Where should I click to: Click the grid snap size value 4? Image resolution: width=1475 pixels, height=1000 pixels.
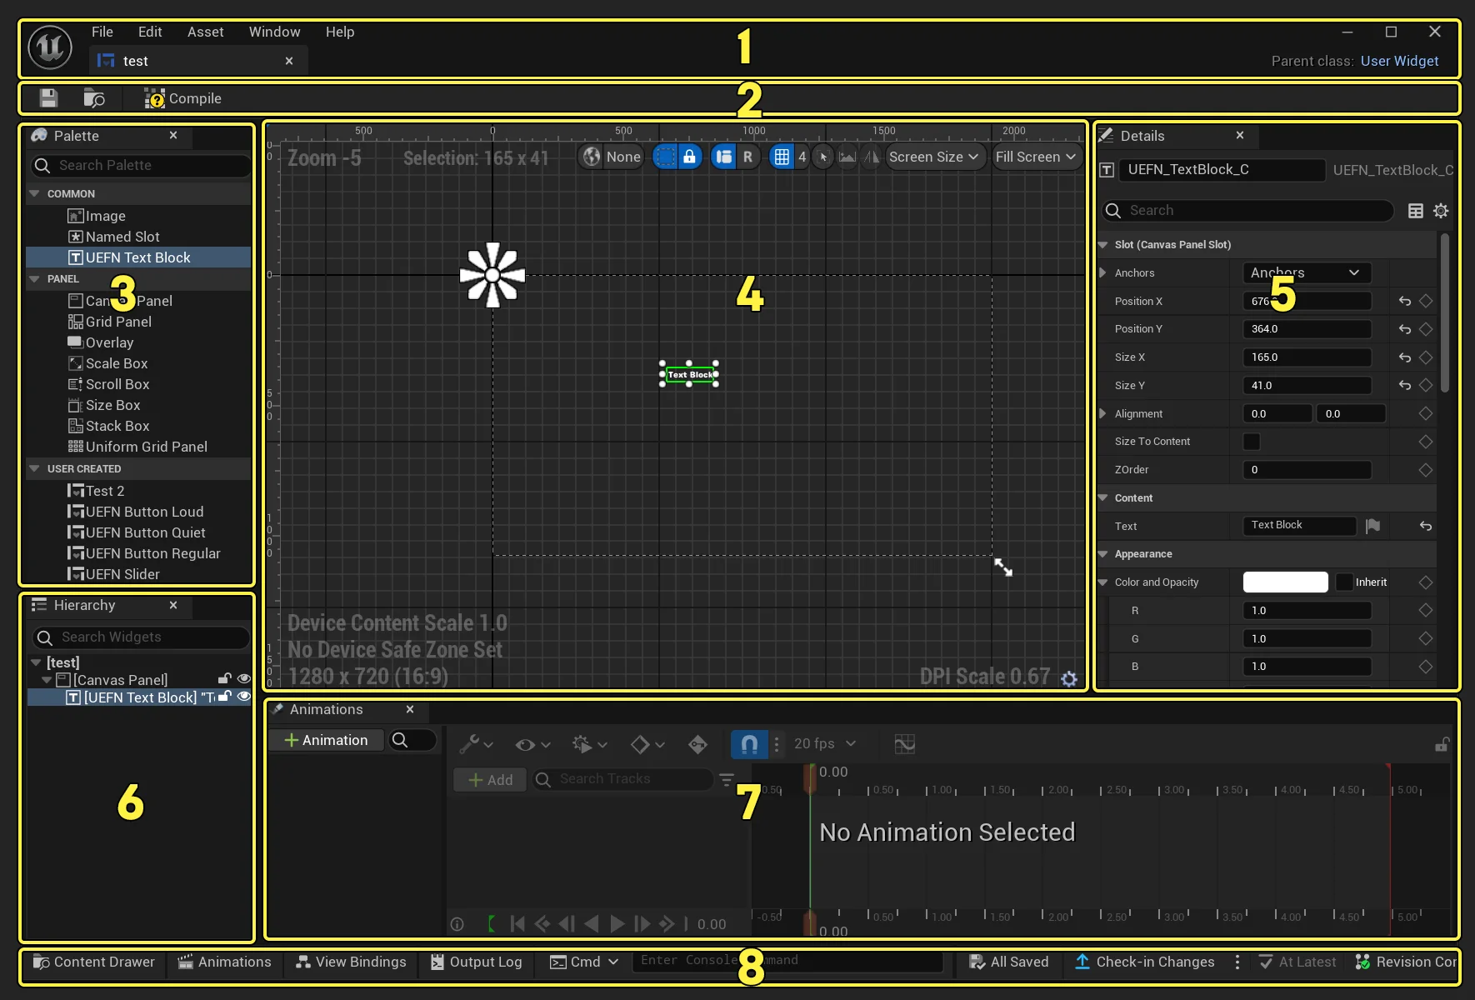[x=802, y=157]
